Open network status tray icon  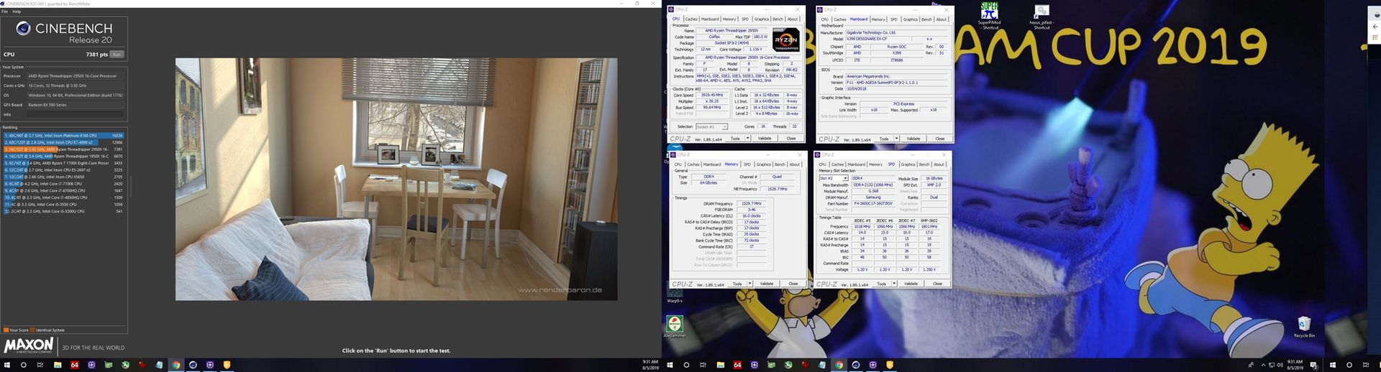tap(1270, 365)
